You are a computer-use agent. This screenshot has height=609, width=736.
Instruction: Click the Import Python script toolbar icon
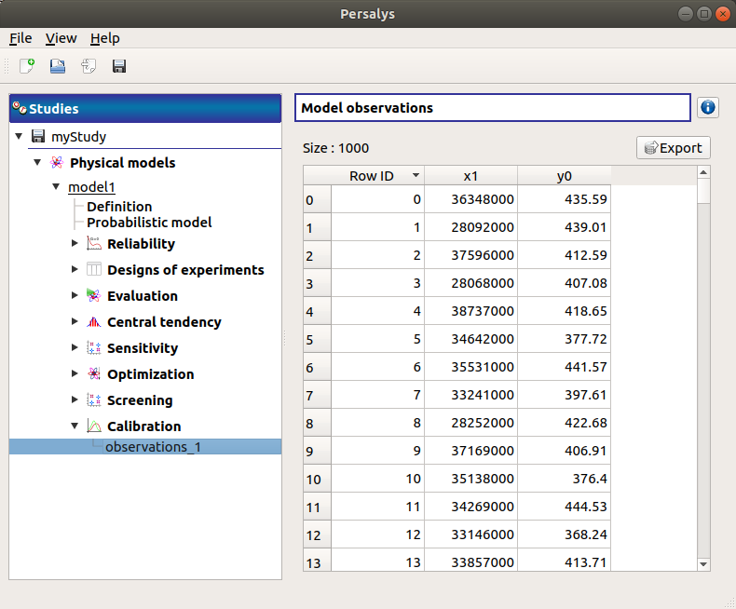point(89,66)
